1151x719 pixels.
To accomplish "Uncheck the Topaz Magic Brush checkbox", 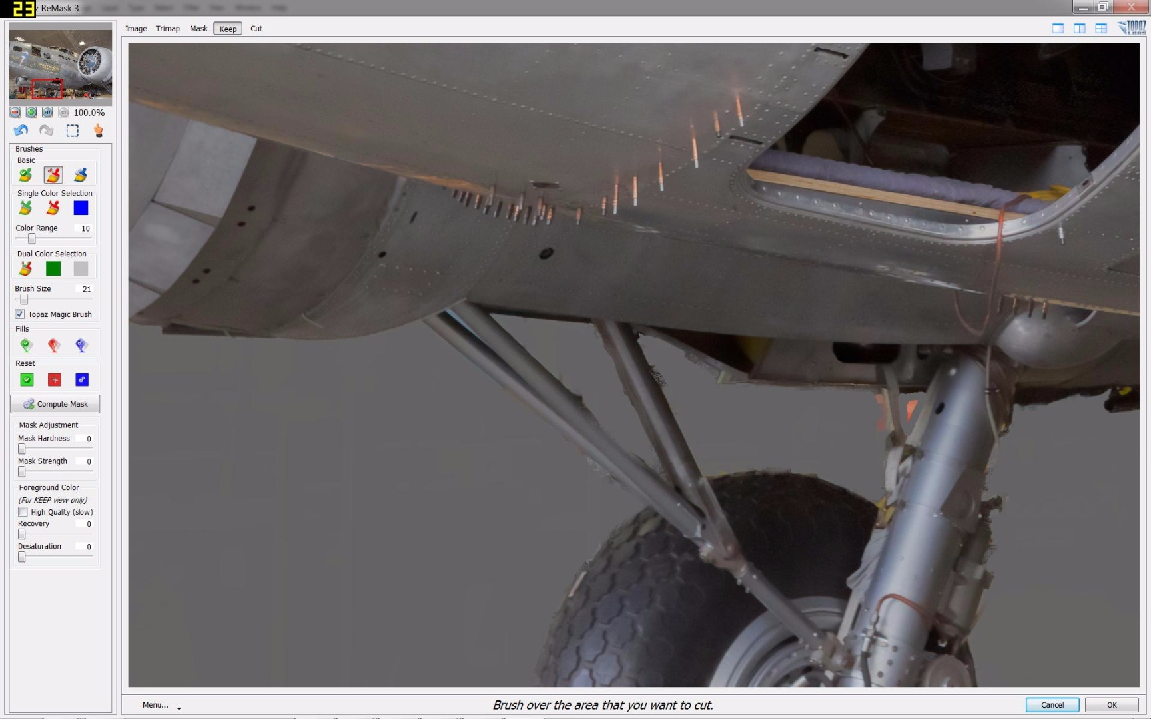I will 19,314.
